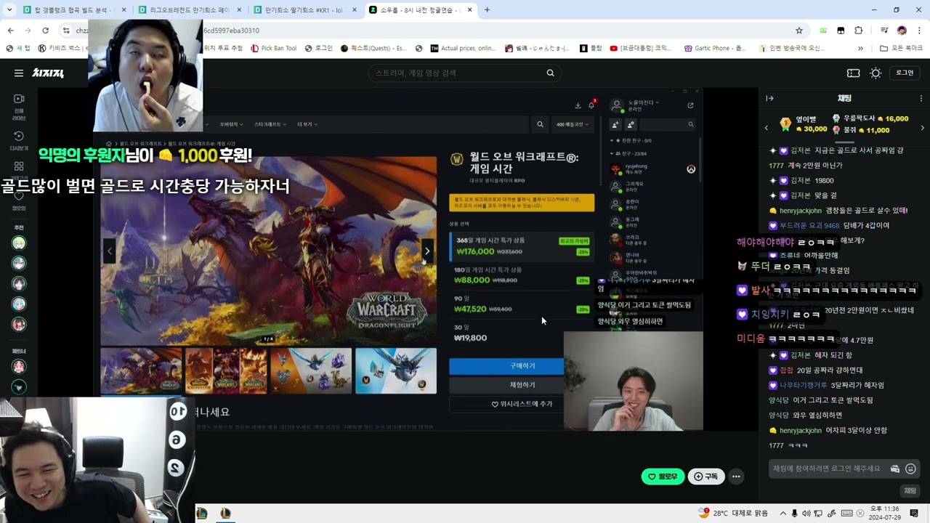Open the category grid icon in left sidebar
The height and width of the screenshot is (523, 930).
click(x=19, y=166)
